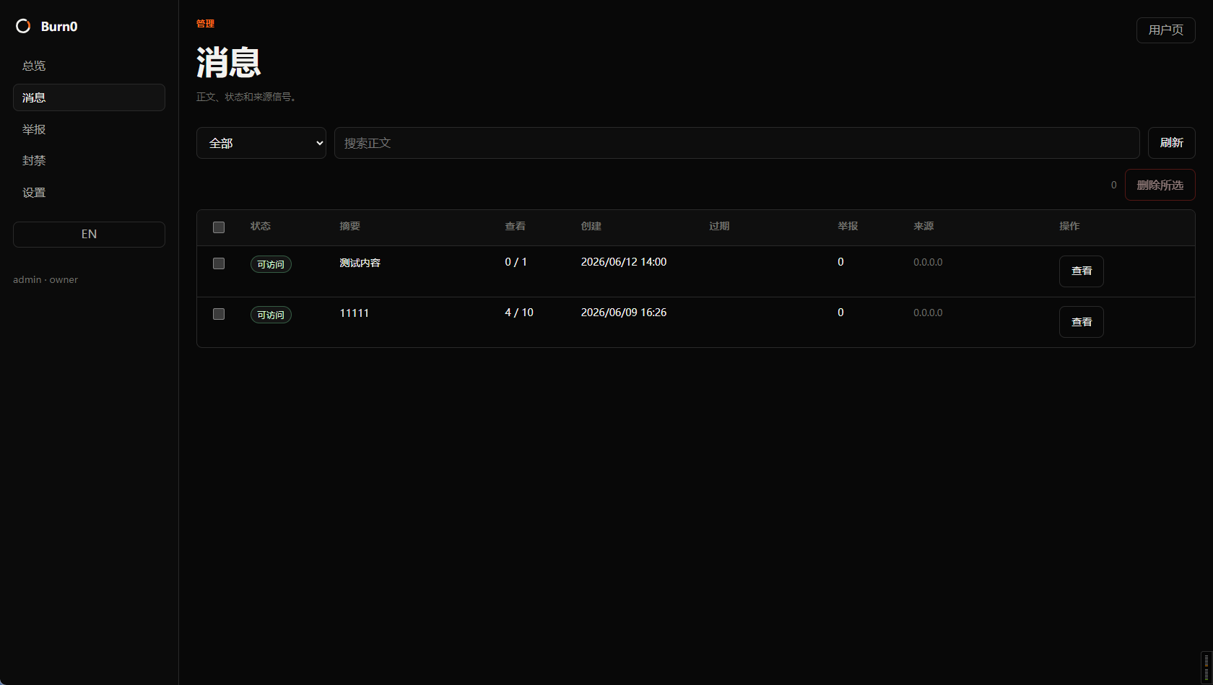Click the 管理 breadcrumb label
Image resolution: width=1213 pixels, height=685 pixels.
click(x=205, y=24)
